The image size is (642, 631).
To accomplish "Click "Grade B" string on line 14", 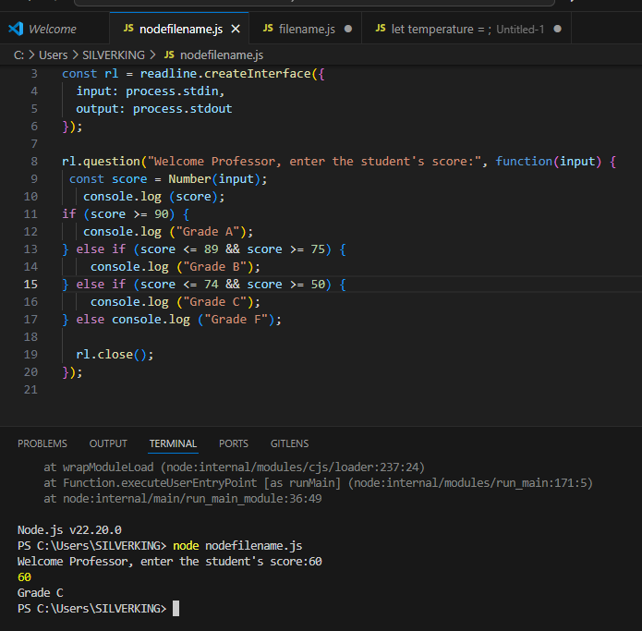I will pyautogui.click(x=215, y=267).
